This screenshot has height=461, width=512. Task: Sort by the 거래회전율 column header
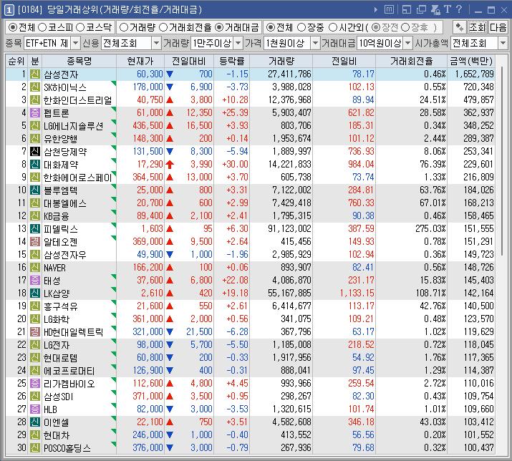tap(412, 61)
